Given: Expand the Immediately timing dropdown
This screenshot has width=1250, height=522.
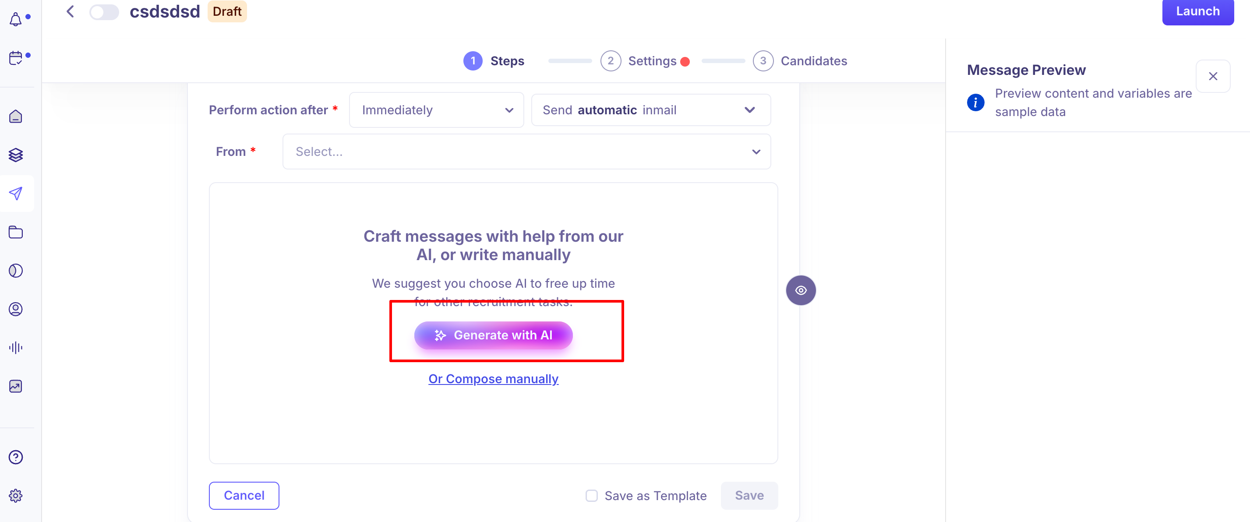Looking at the screenshot, I should coord(436,110).
